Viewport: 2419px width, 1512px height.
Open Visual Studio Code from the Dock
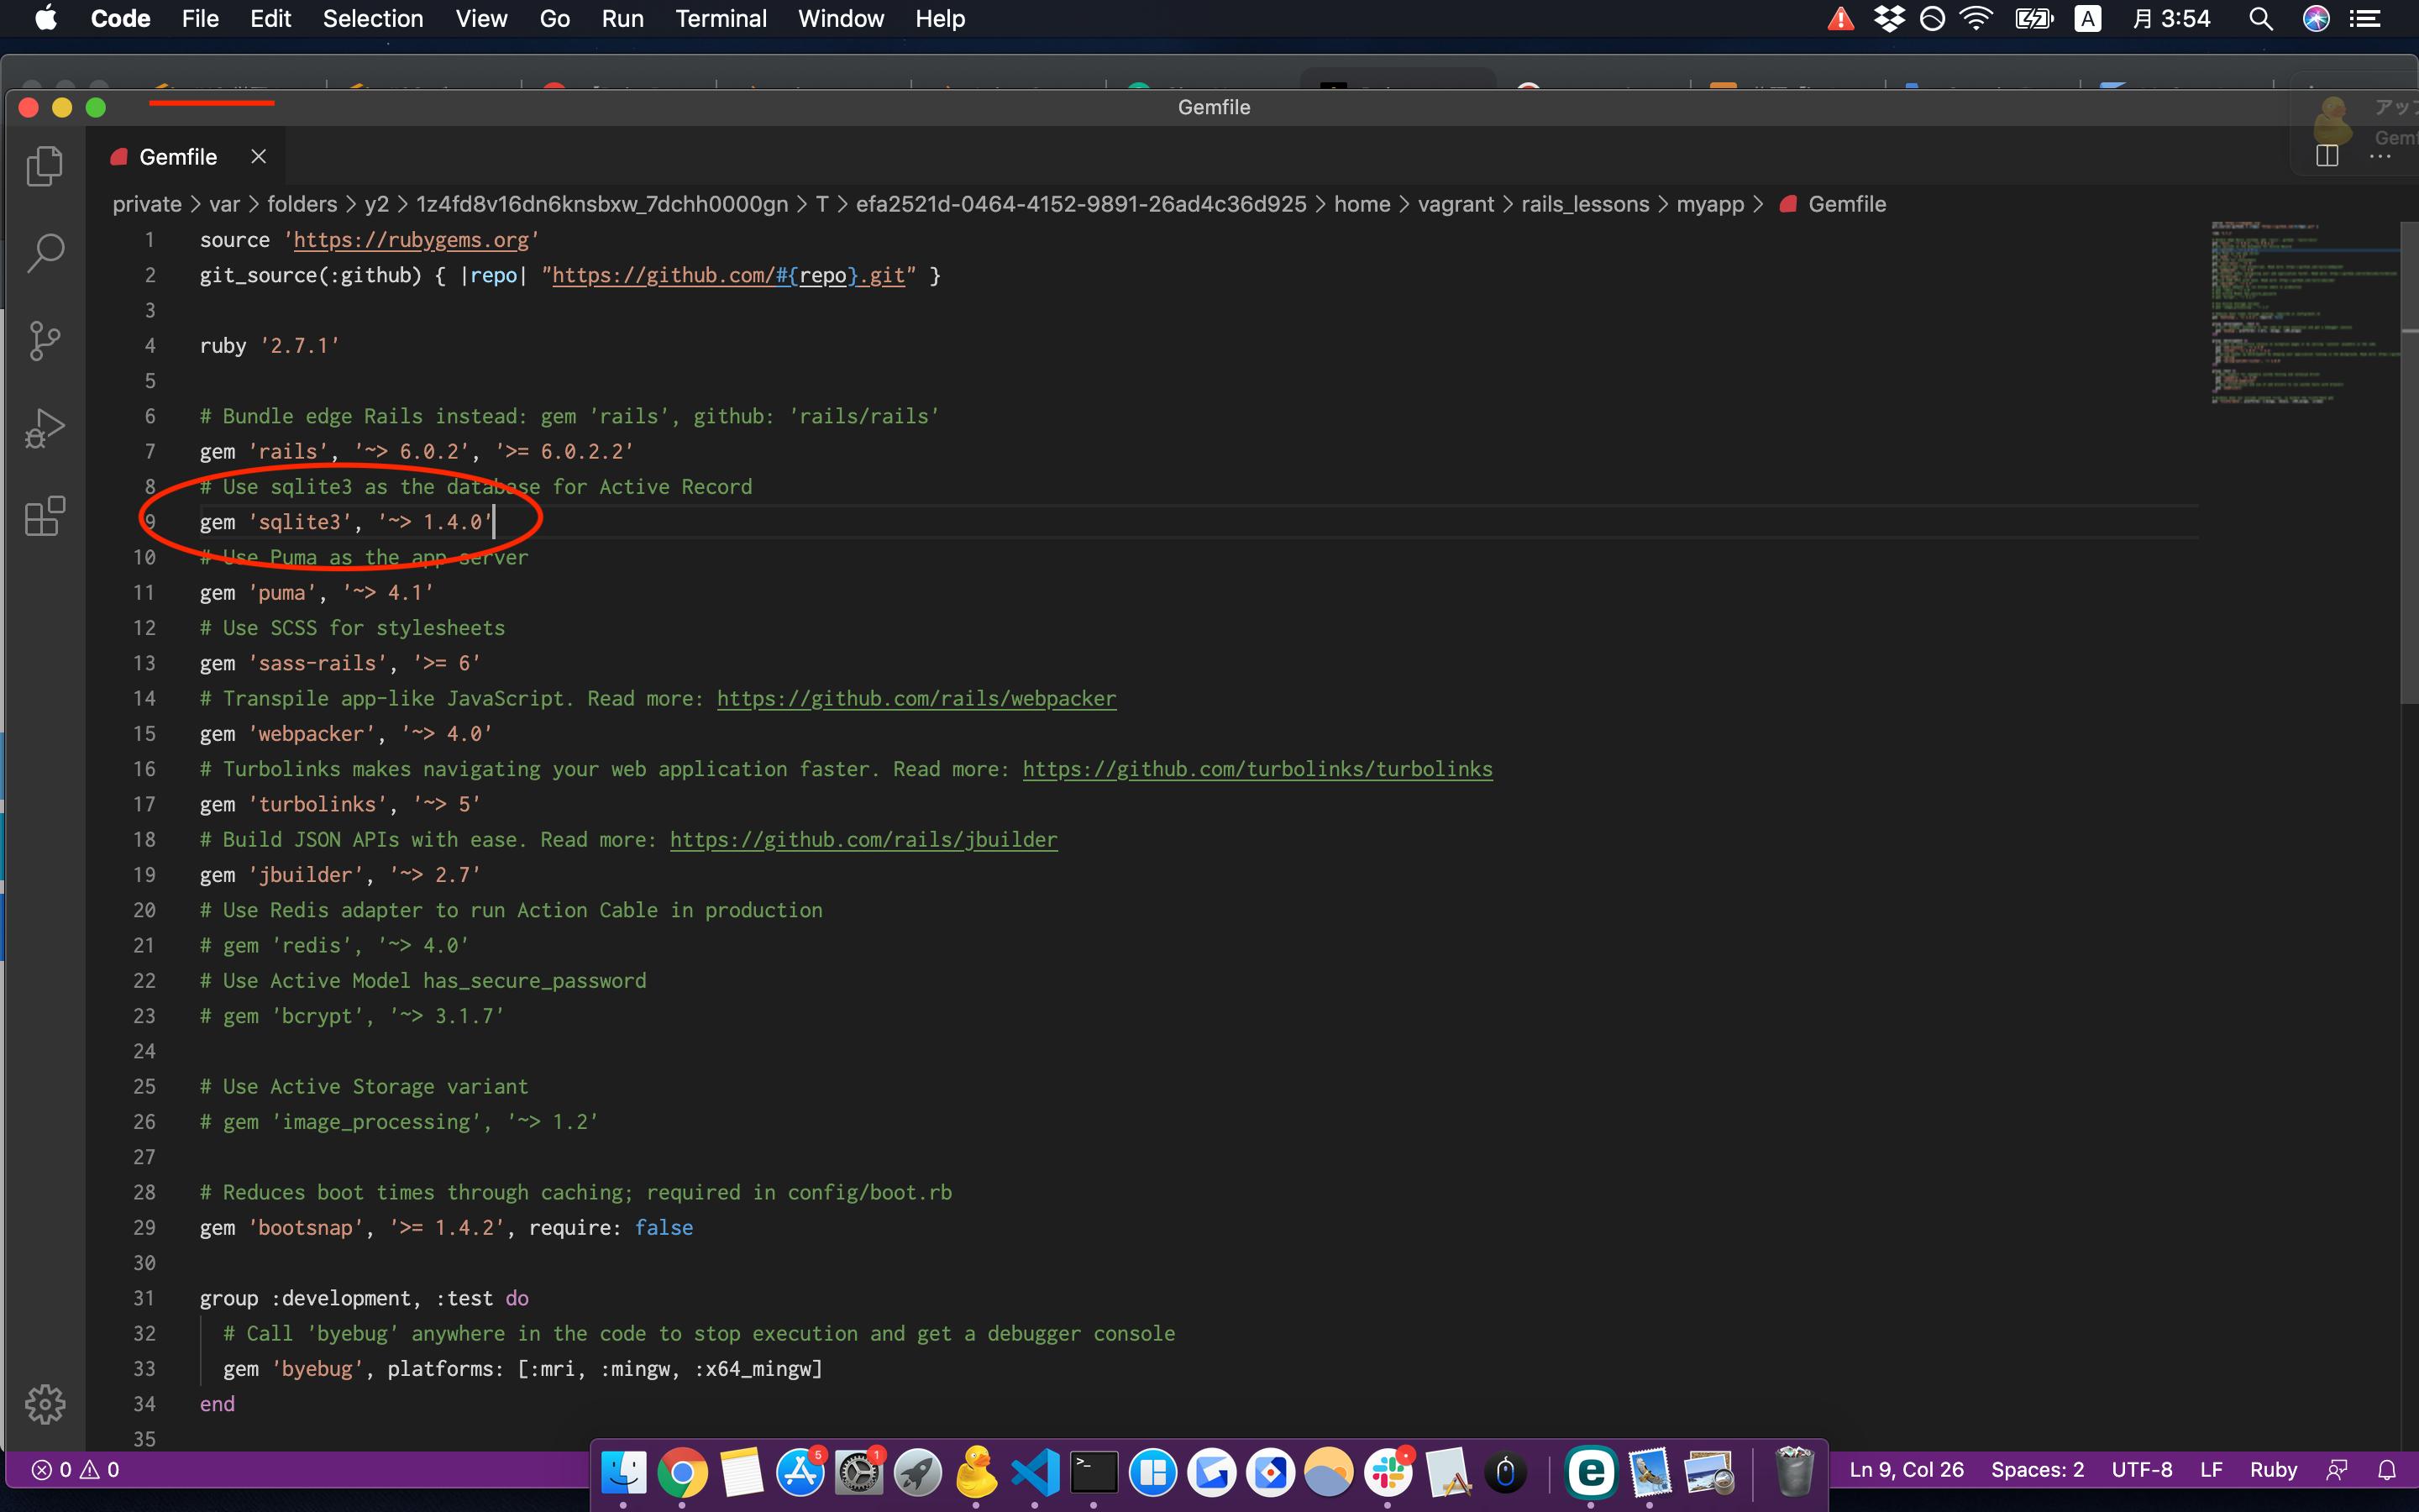coord(1035,1472)
